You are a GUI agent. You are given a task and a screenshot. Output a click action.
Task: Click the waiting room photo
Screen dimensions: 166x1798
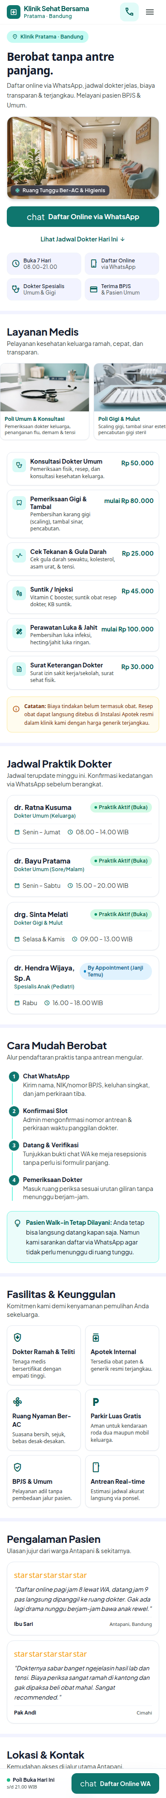[x=83, y=158]
